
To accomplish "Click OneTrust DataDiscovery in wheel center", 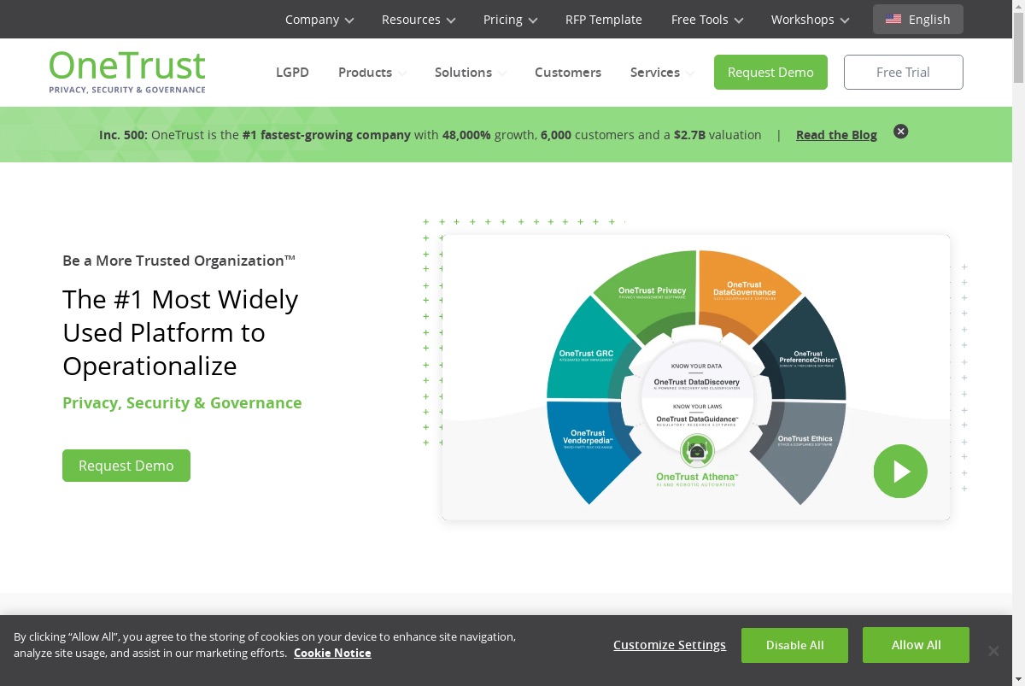I will [697, 384].
